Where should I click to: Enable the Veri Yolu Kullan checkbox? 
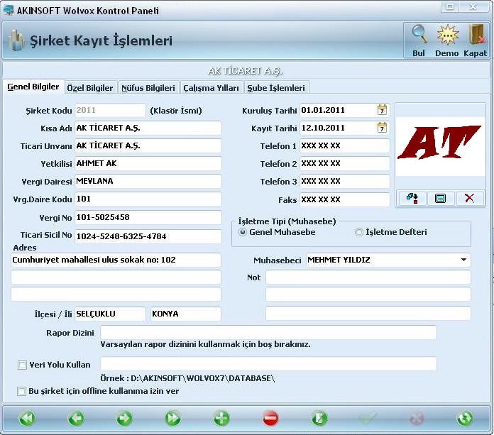pyautogui.click(x=22, y=365)
